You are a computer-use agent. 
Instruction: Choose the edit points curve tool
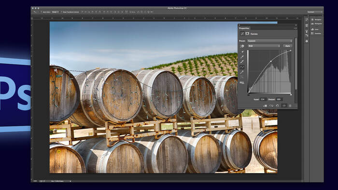242,67
